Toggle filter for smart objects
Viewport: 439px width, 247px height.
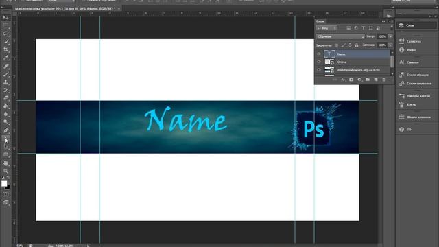coord(378,28)
